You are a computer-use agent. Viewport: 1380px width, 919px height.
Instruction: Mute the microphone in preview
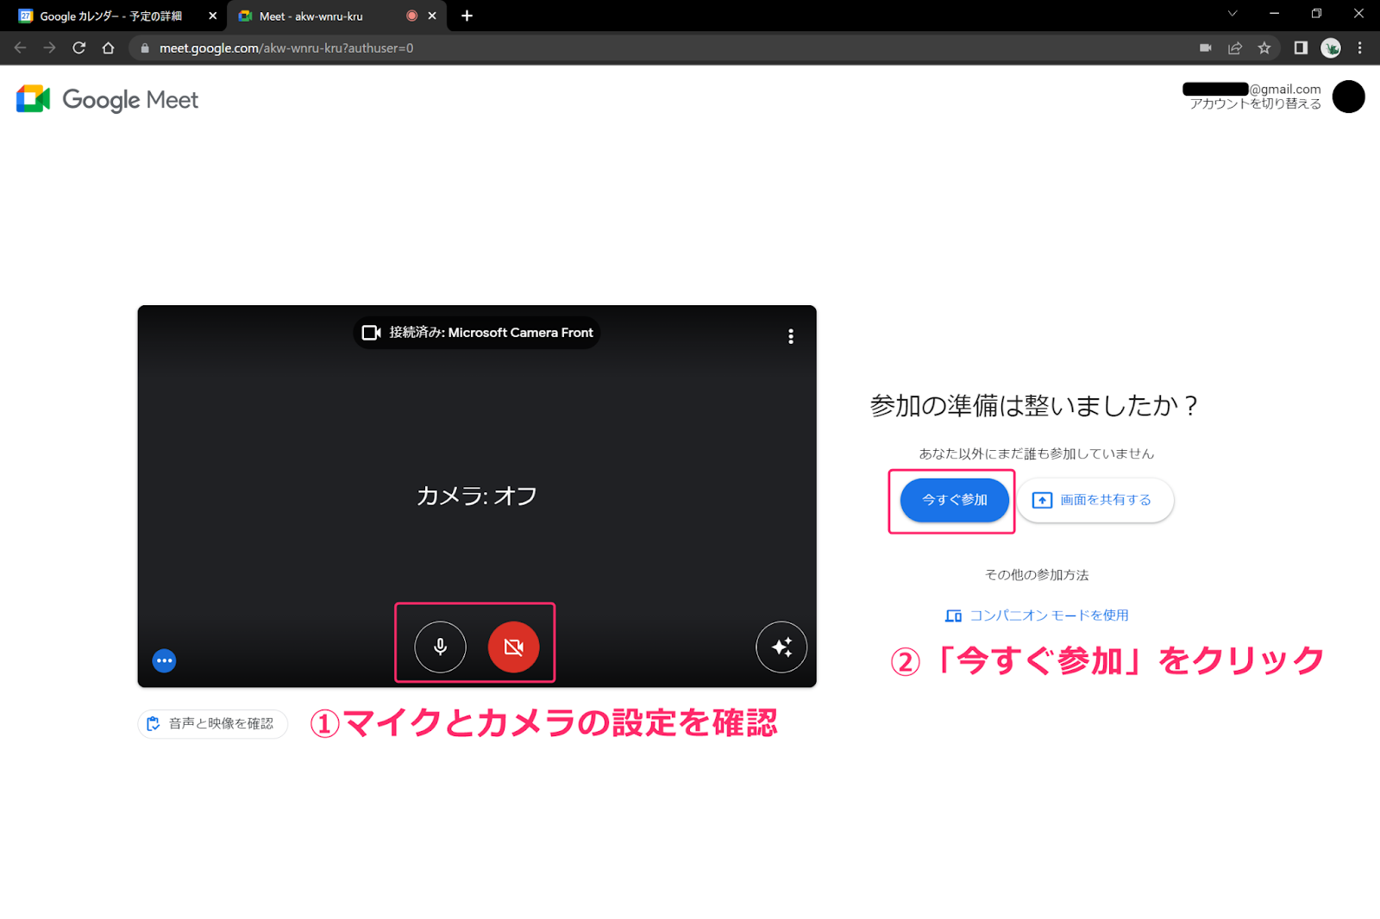pyautogui.click(x=440, y=647)
